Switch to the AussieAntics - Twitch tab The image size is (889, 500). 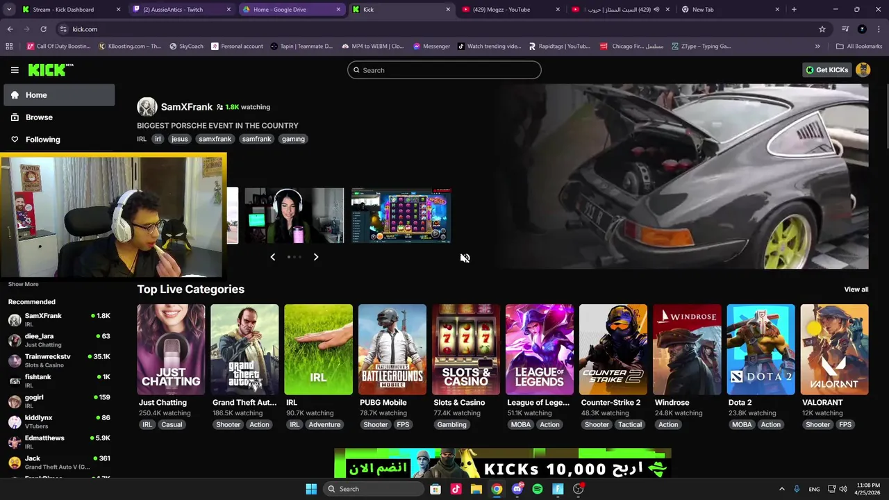tap(183, 10)
